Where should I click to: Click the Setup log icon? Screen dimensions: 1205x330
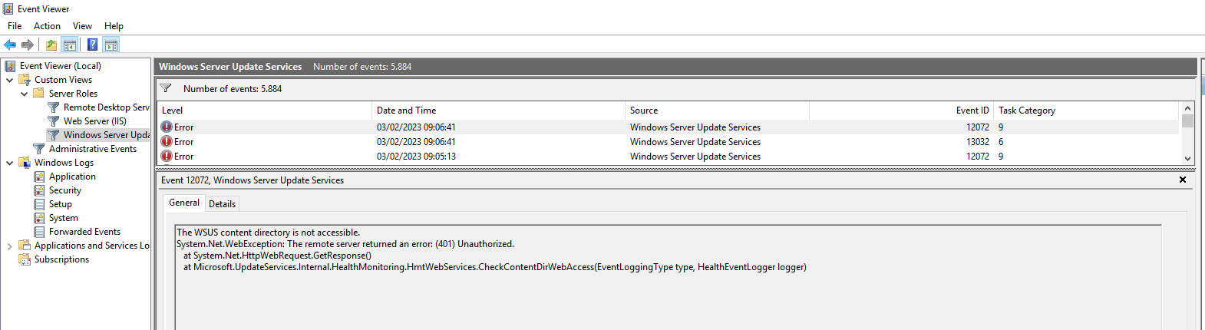pos(39,204)
